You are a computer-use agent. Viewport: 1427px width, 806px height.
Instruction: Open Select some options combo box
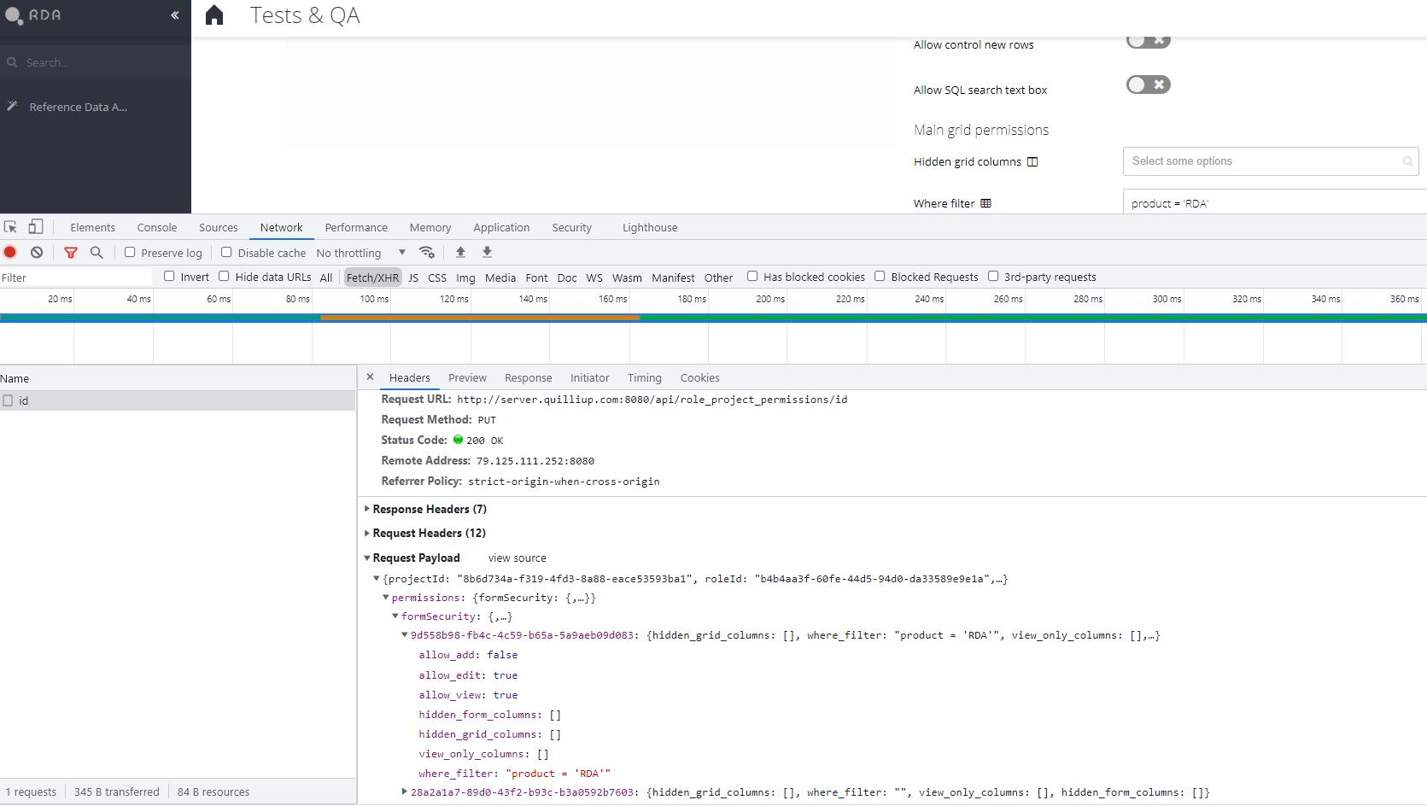point(1271,161)
